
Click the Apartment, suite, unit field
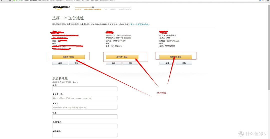tap(85, 107)
